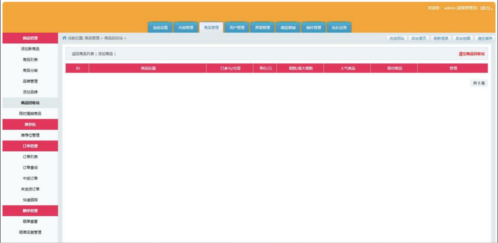Click the 退出 logout link
This screenshot has height=243, width=498.
485,8
